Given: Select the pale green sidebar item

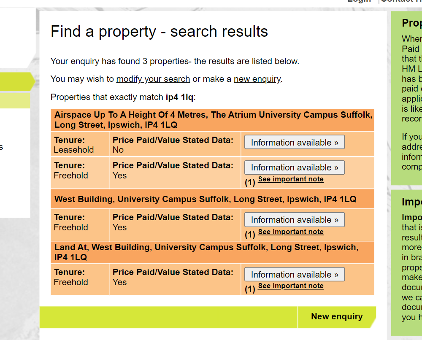Looking at the screenshot, I should (x=15, y=100).
